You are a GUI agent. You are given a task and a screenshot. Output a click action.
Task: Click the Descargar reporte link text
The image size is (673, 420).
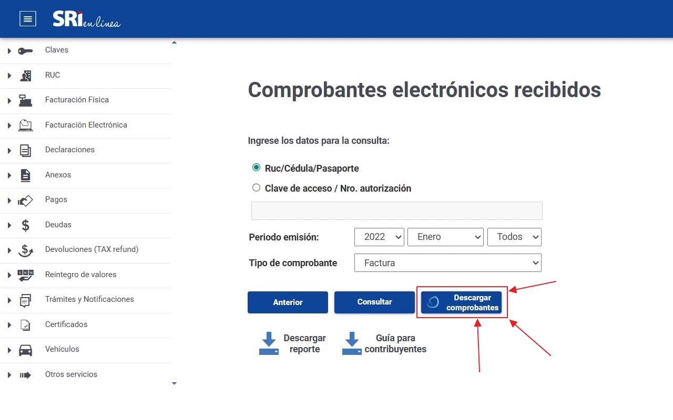[x=304, y=343]
